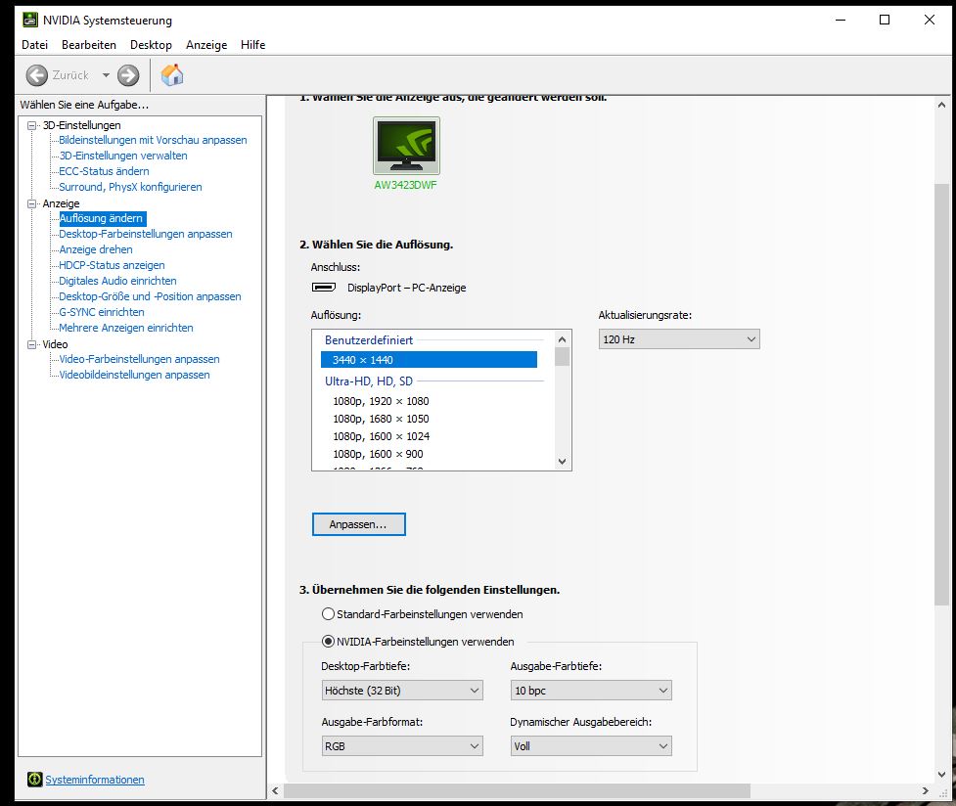Click the Forward arrow icon in toolbar
This screenshot has width=956, height=806.
[x=128, y=75]
